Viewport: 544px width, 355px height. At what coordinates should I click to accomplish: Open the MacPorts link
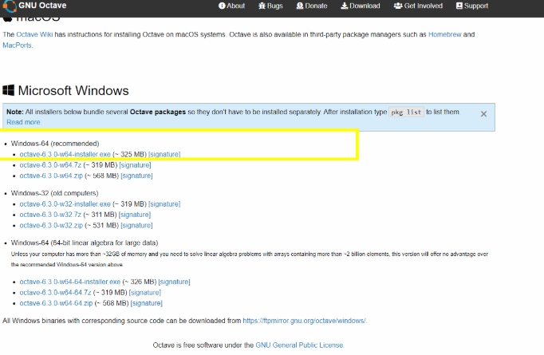(18, 45)
